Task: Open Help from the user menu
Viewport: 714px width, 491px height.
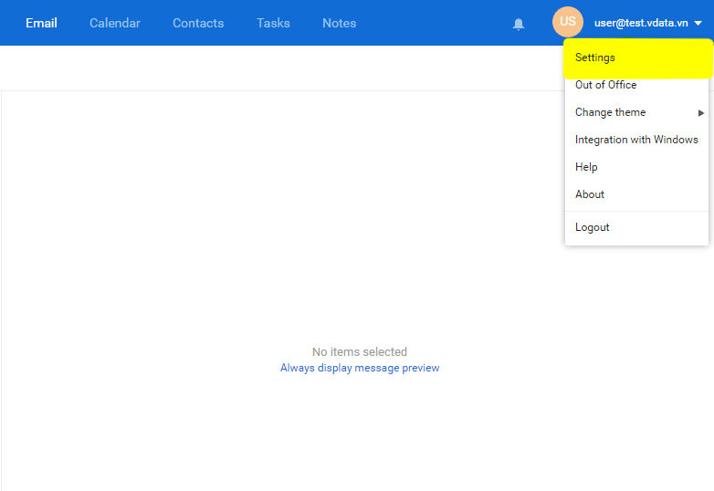Action: click(x=586, y=167)
